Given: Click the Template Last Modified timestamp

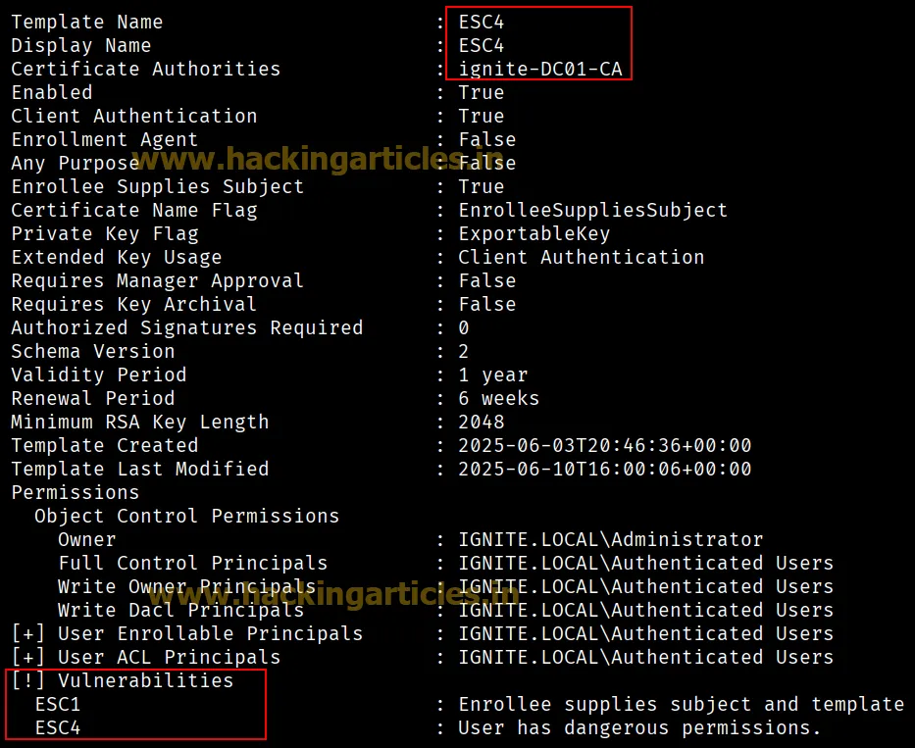Looking at the screenshot, I should 604,469.
